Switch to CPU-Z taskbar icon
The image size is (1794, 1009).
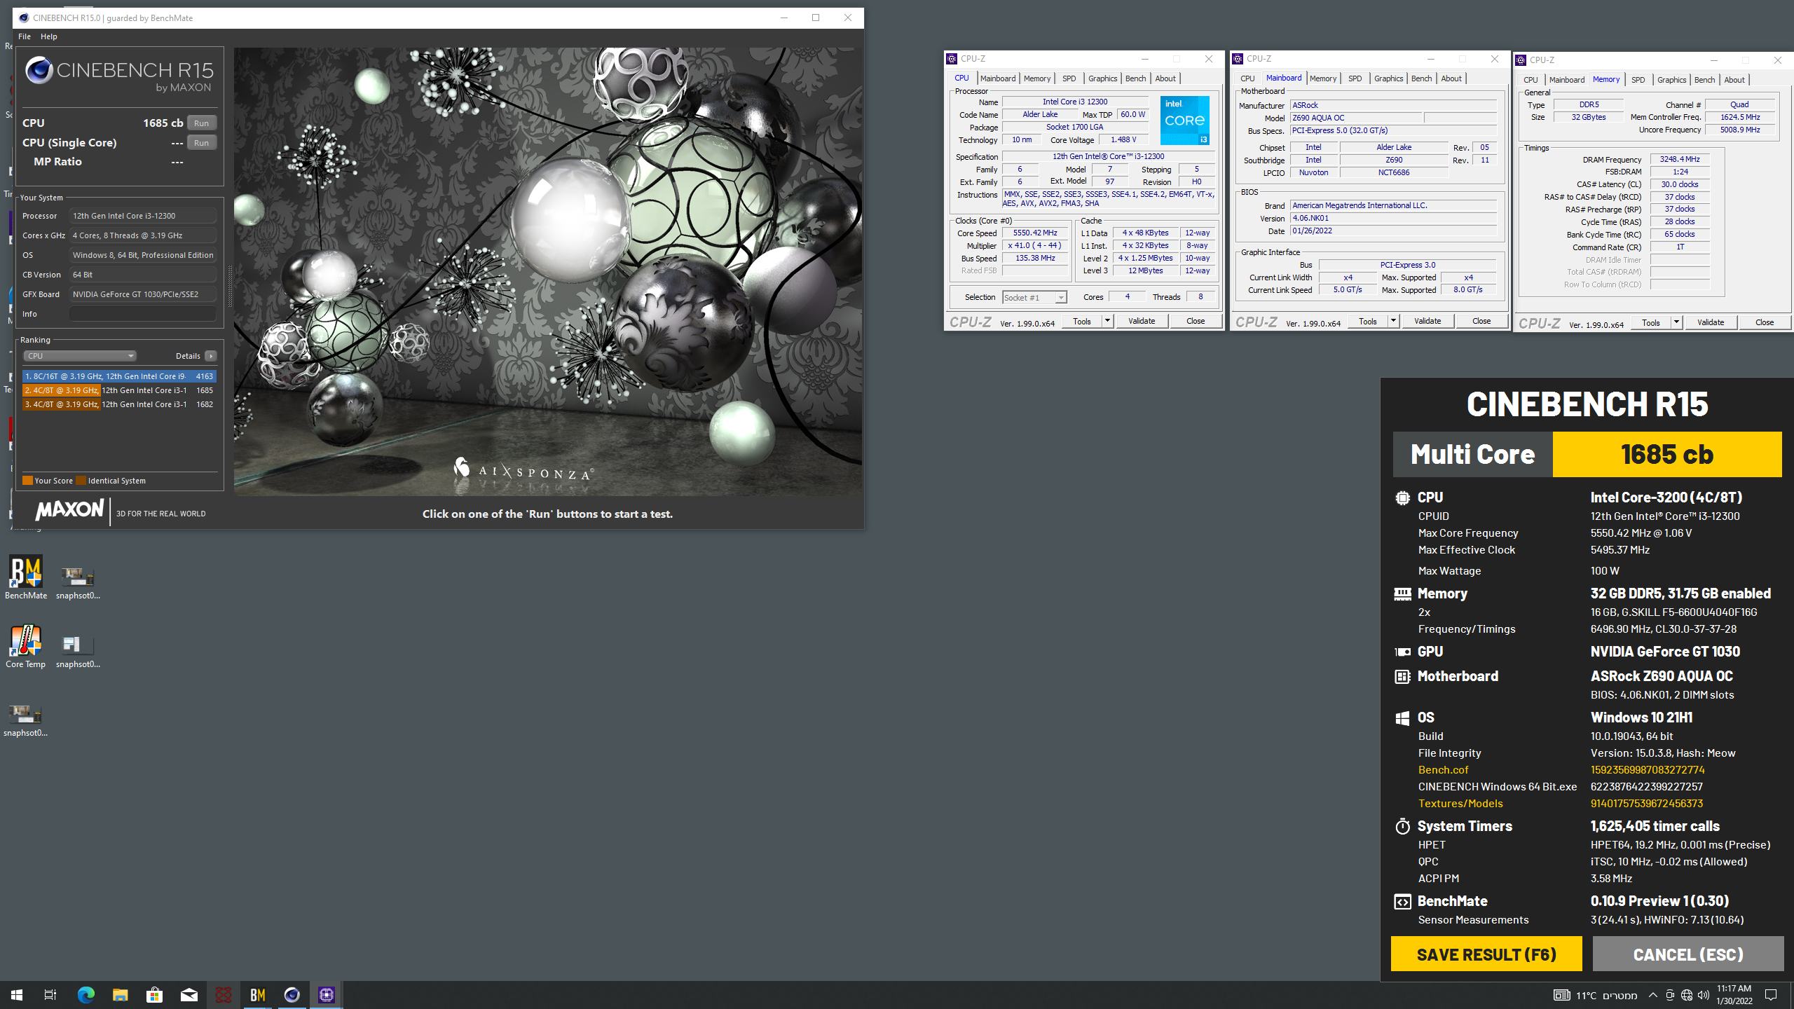click(327, 994)
